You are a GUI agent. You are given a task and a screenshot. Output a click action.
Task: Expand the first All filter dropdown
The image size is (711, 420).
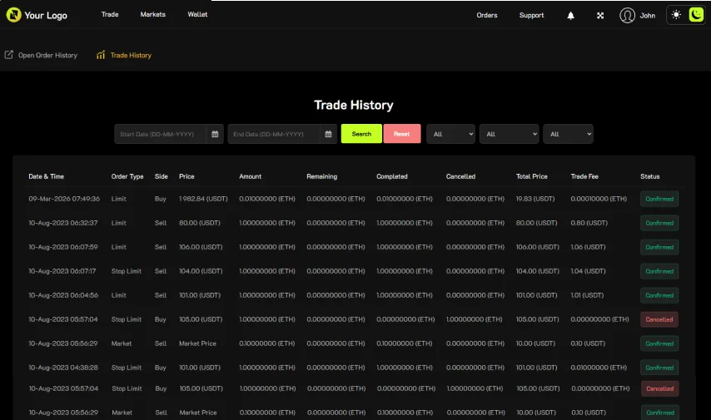450,134
